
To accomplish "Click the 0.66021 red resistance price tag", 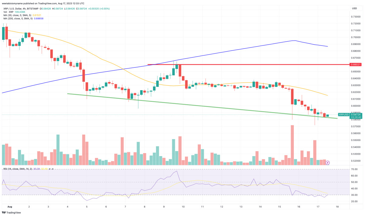I will 356,64.
